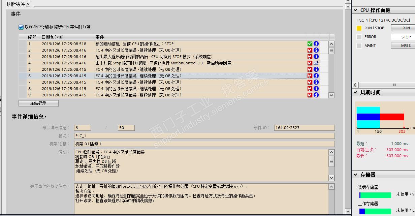Click blue info icon in event row 8
Image resolution: width=415 pixels, height=216 pixels.
[x=316, y=89]
